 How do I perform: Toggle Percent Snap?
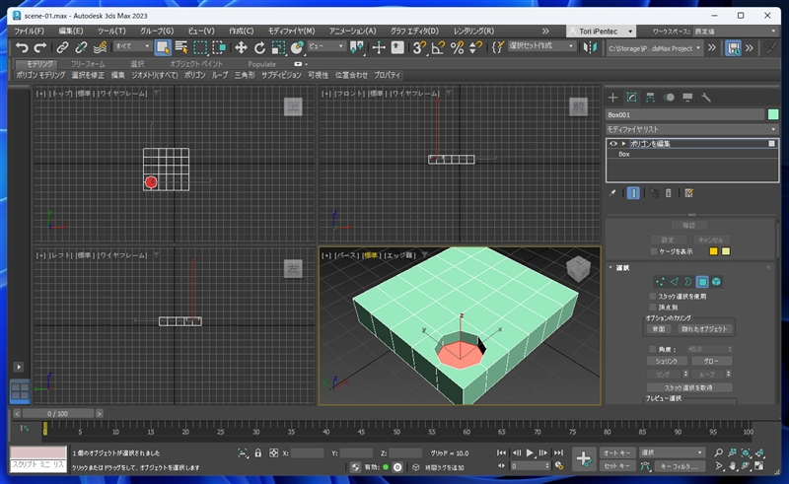457,47
